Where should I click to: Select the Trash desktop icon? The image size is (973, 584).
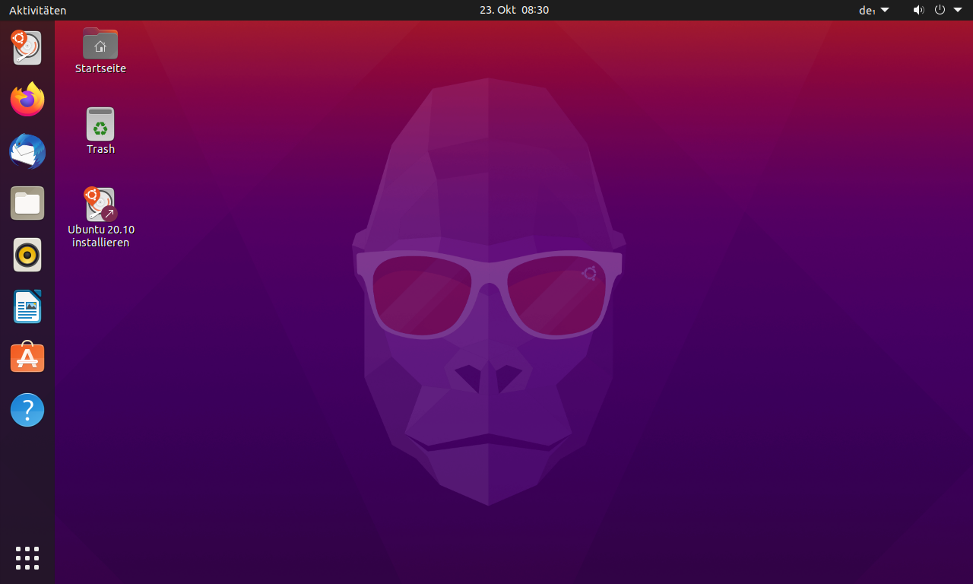pos(100,131)
